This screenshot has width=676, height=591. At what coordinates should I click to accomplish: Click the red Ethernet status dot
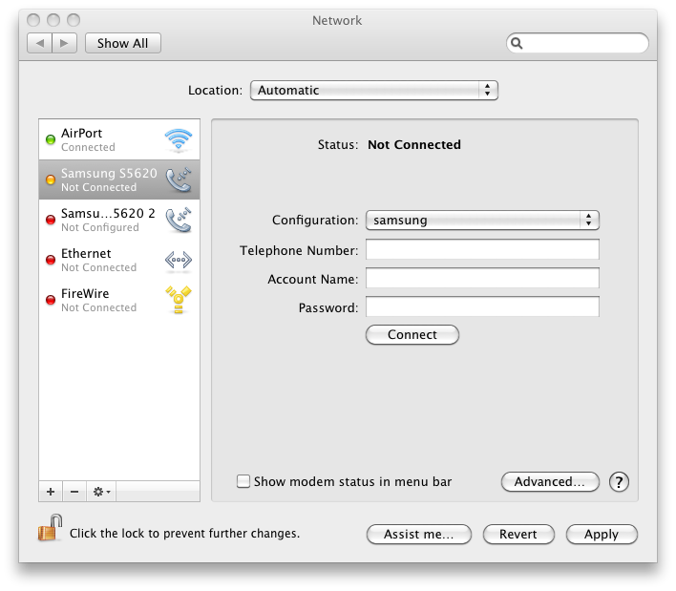click(51, 260)
